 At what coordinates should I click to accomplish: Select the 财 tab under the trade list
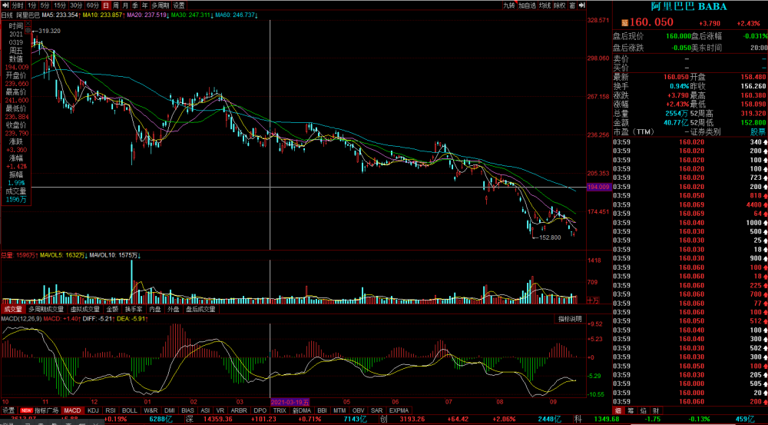coord(656,410)
